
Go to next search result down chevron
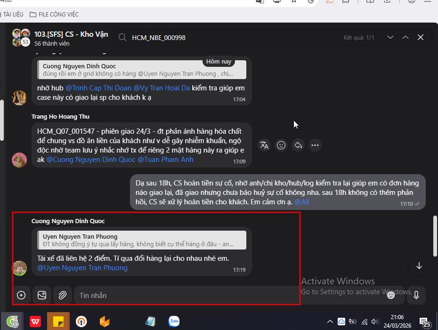pyautogui.click(x=390, y=37)
